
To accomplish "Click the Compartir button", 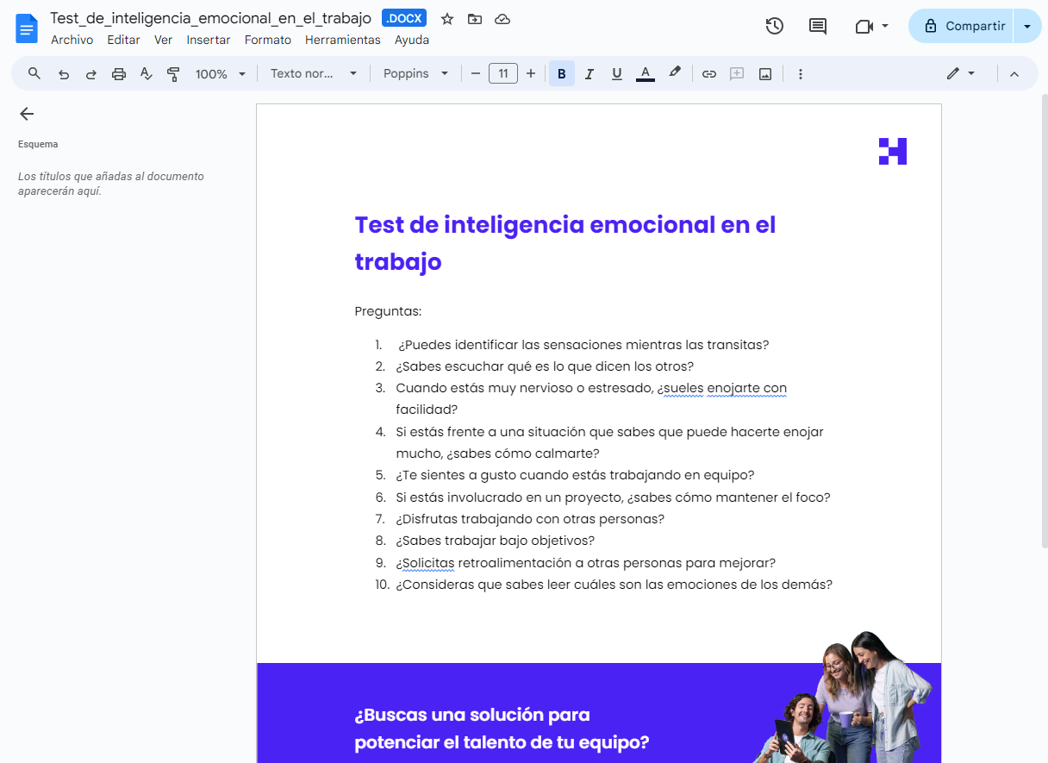I will pos(966,26).
